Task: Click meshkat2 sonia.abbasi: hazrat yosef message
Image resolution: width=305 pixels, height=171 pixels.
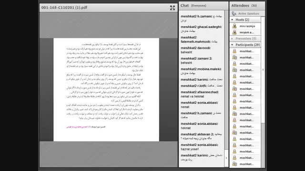Action: coord(200,147)
